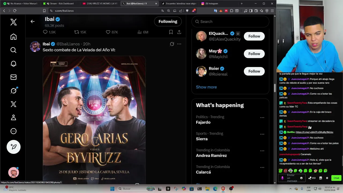Click the share icon next to bookmark
Viewport: 343px width, 193px height.
click(x=179, y=32)
